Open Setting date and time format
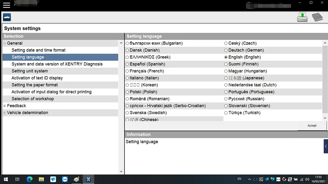The image size is (328, 184). point(39,50)
